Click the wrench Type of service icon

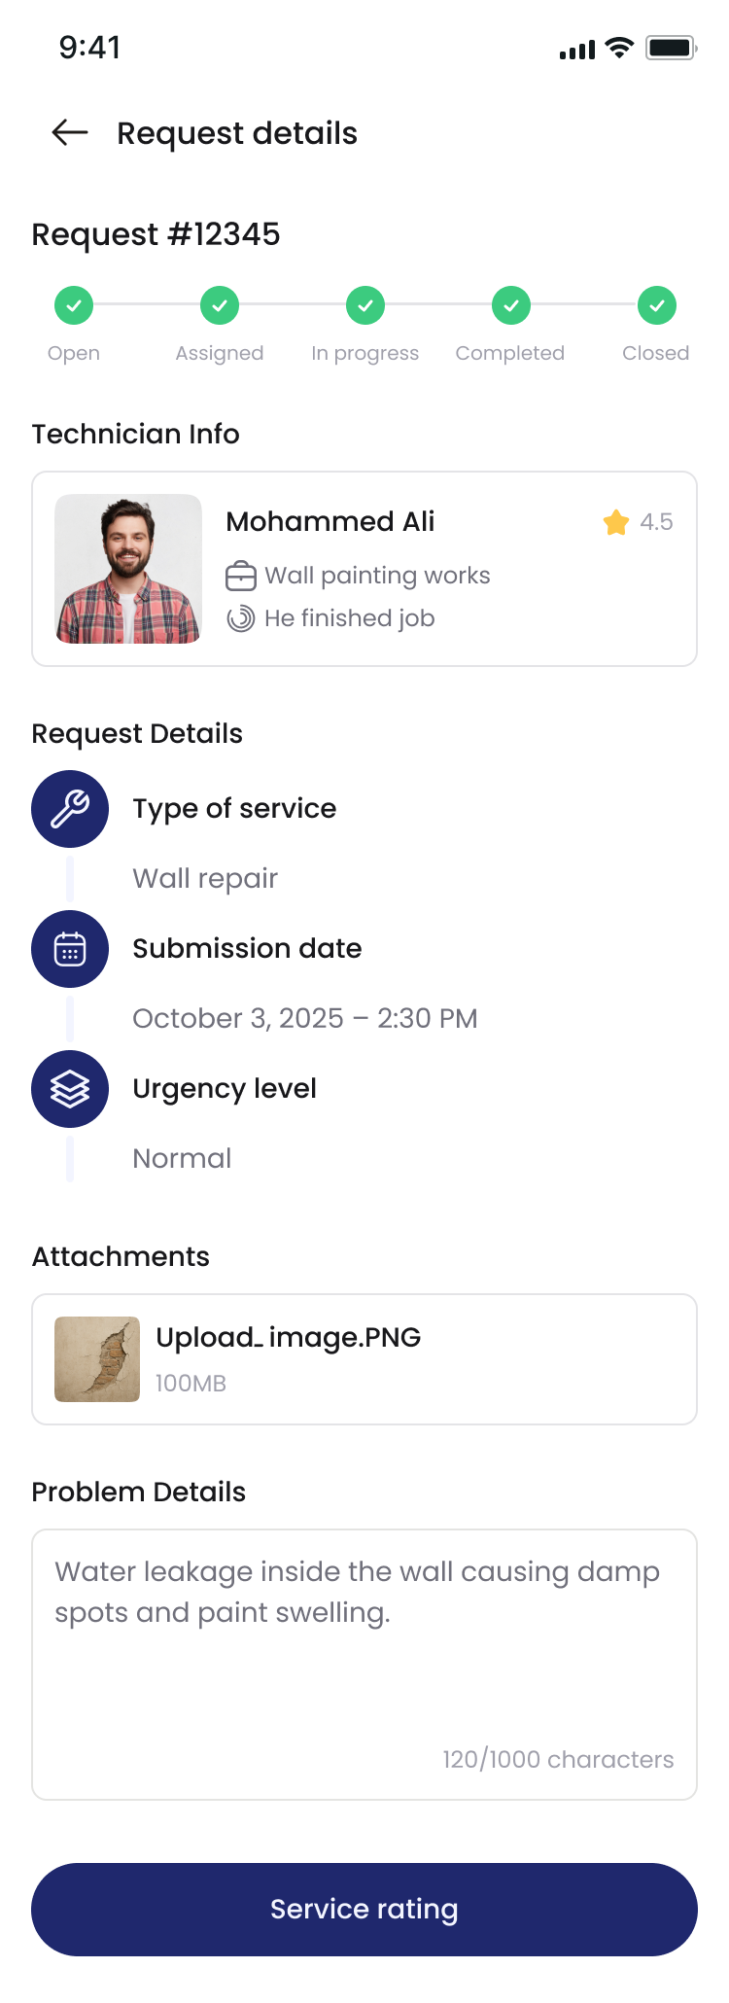(x=70, y=809)
